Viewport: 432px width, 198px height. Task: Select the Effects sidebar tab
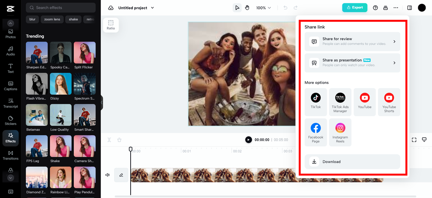tap(10, 138)
